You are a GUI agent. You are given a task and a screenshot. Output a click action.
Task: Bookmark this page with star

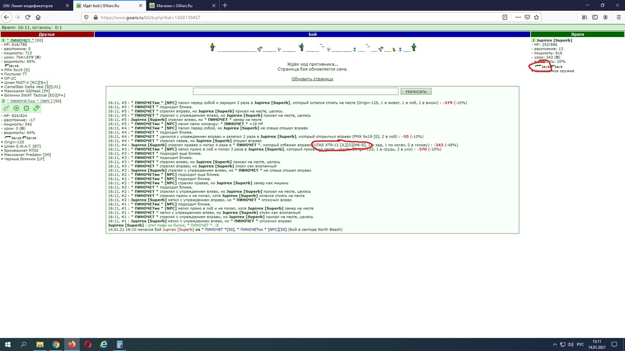537,17
